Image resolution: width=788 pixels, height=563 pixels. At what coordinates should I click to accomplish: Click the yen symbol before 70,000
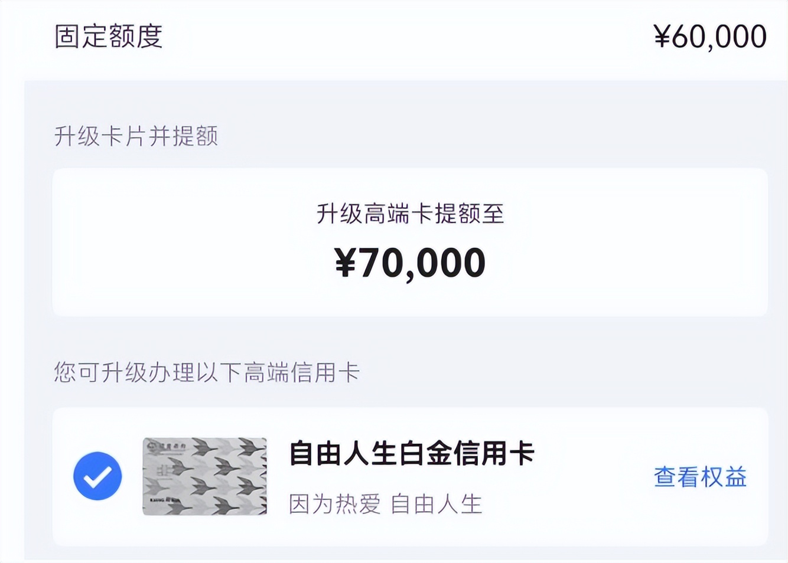tap(346, 263)
